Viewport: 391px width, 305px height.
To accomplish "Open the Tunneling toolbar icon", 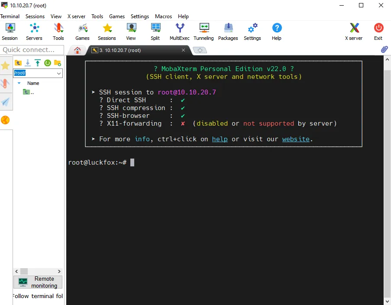I will click(x=204, y=32).
